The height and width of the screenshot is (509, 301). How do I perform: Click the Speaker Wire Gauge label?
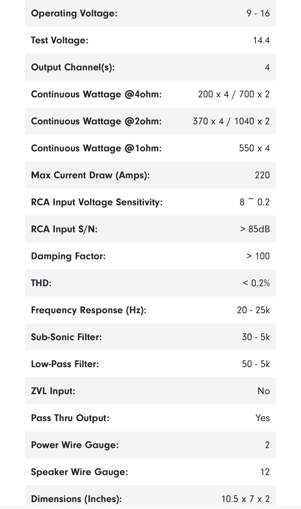(x=80, y=472)
